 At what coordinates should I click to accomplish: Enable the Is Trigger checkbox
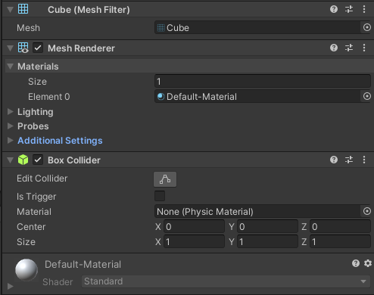[160, 196]
